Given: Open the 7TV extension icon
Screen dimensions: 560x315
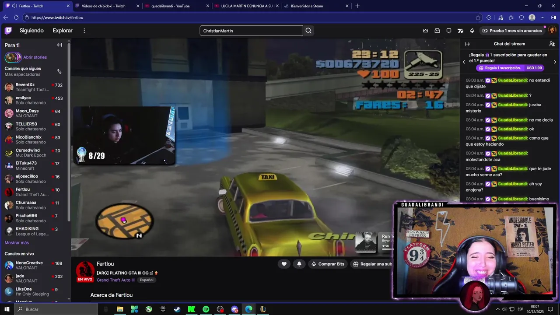Looking at the screenshot, I should tap(460, 31).
